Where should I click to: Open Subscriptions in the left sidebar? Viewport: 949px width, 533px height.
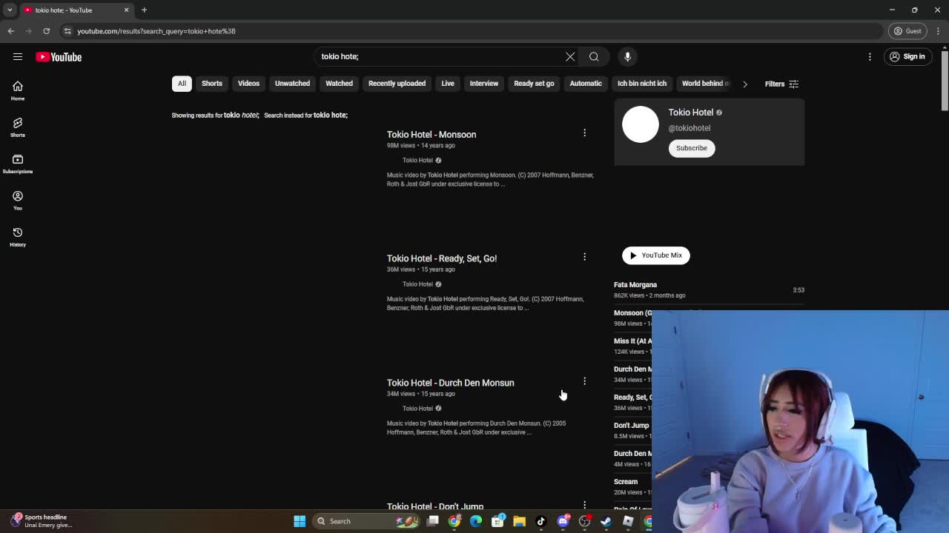click(18, 164)
